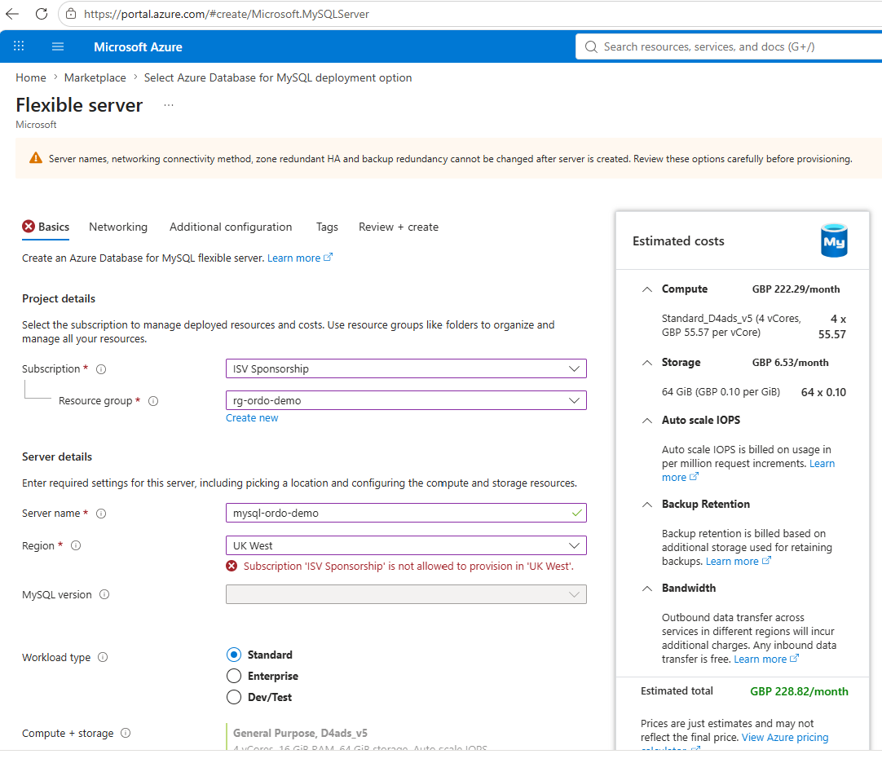Image resolution: width=882 pixels, height=763 pixels.
Task: Open Learn more link for Bandwidth
Action: [766, 659]
